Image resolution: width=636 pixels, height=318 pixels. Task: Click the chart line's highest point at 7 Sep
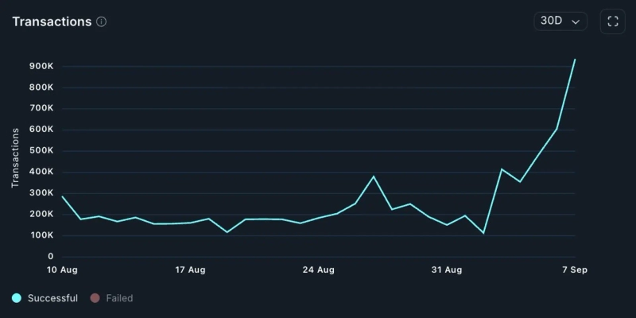(x=575, y=60)
